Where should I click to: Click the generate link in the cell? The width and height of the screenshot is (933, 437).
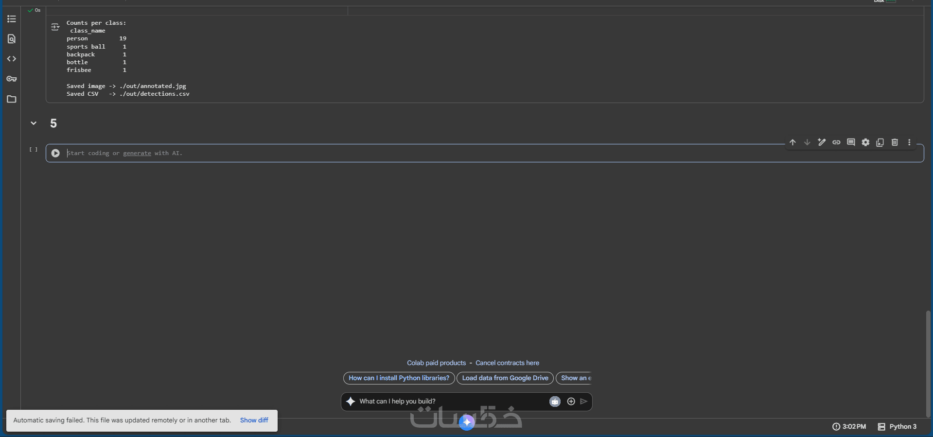coord(137,153)
